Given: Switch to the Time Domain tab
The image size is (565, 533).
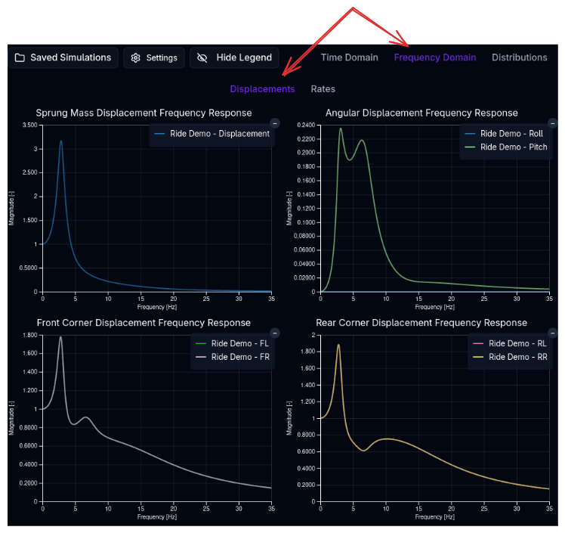Looking at the screenshot, I should pos(349,57).
